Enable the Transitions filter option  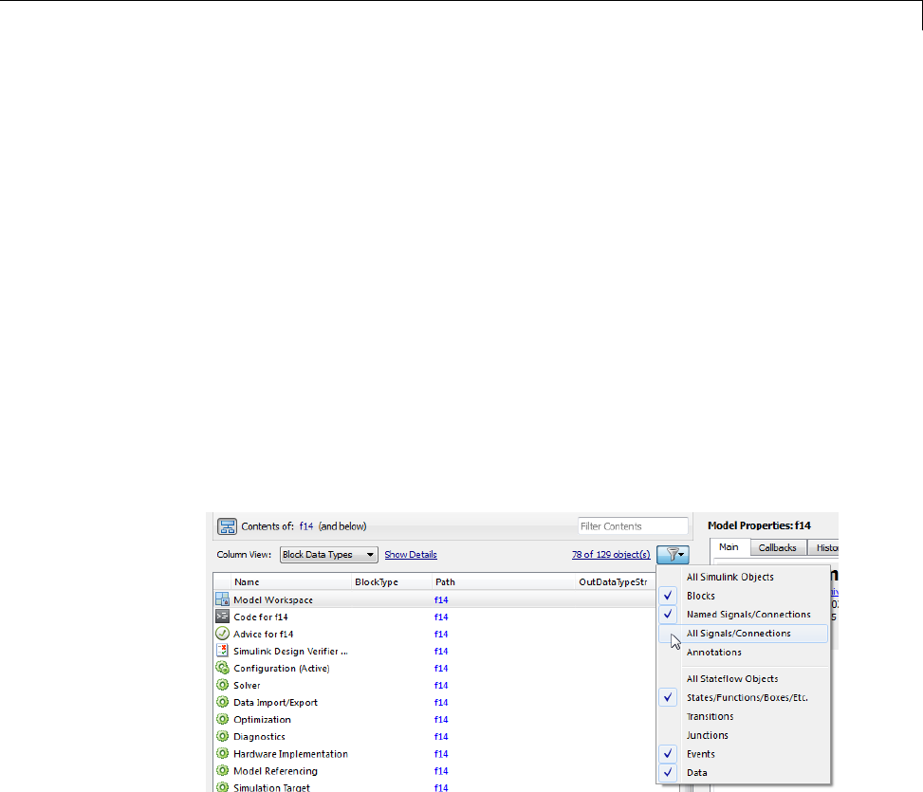pyautogui.click(x=743, y=716)
